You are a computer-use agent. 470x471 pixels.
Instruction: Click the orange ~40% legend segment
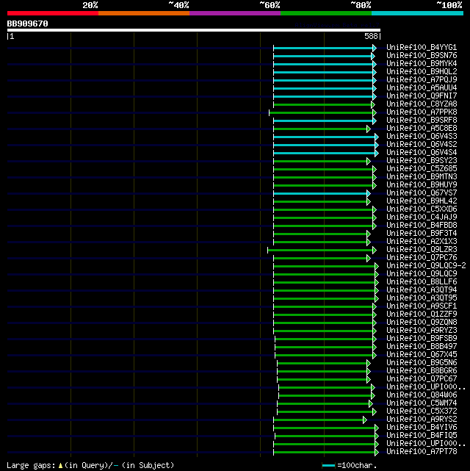tap(144, 13)
